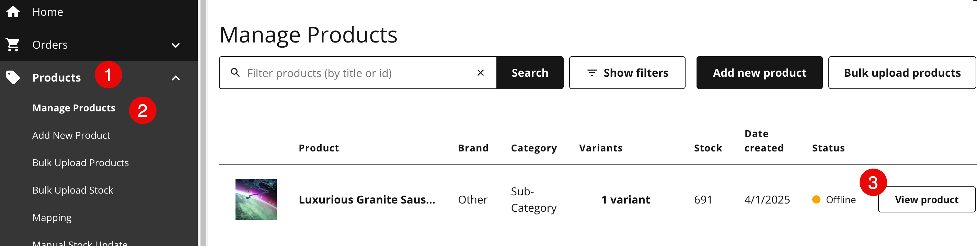Click the Luxurious Granite product thumbnail
Image resolution: width=977 pixels, height=246 pixels.
(256, 199)
